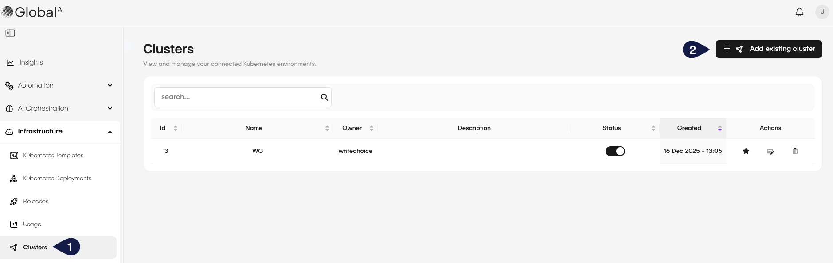Open the Releases page
833x263 pixels.
point(35,201)
